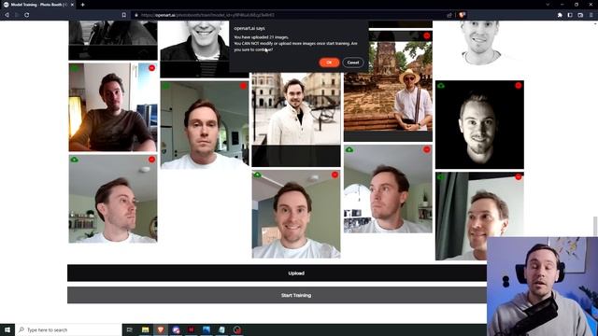
Task: Confirm the dialog with the OK button
Action: (x=329, y=63)
